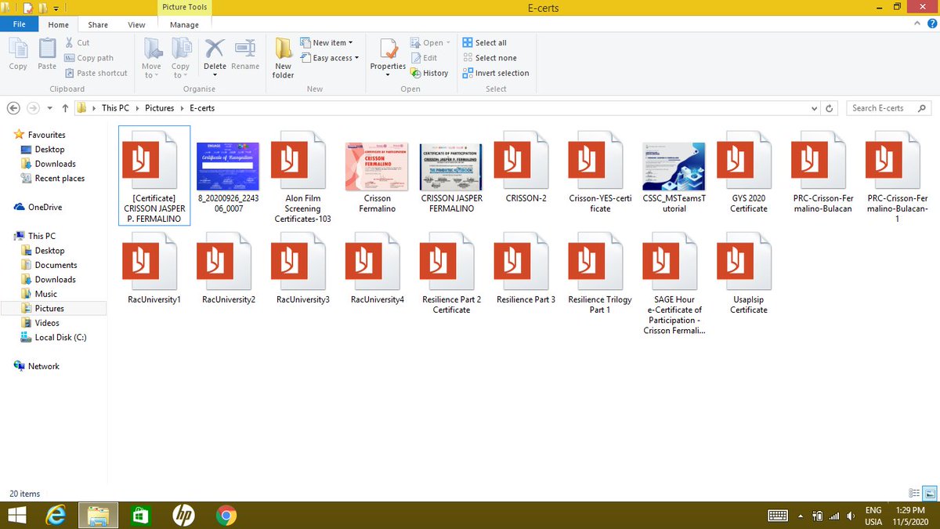Click This PC in address breadcrumb

[115, 108]
